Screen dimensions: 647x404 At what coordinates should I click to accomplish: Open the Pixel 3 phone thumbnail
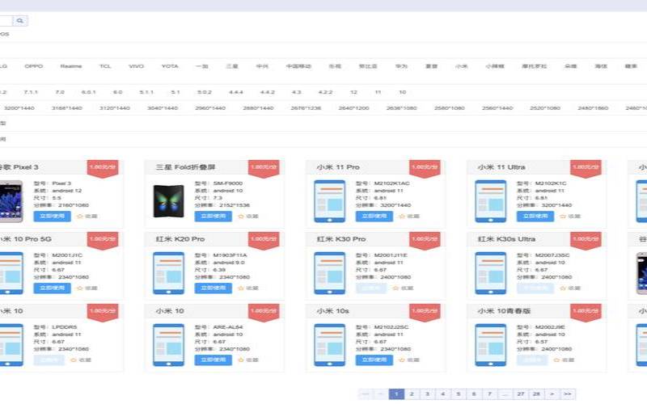[11, 201]
